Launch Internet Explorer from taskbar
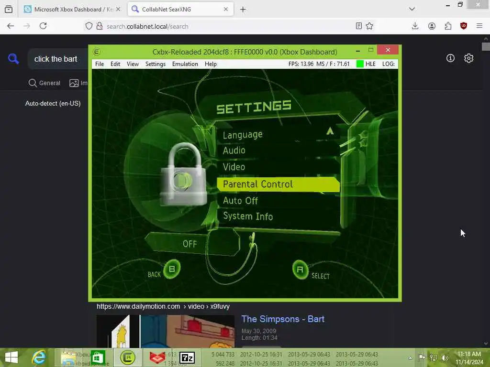The width and height of the screenshot is (490, 367). (x=39, y=357)
